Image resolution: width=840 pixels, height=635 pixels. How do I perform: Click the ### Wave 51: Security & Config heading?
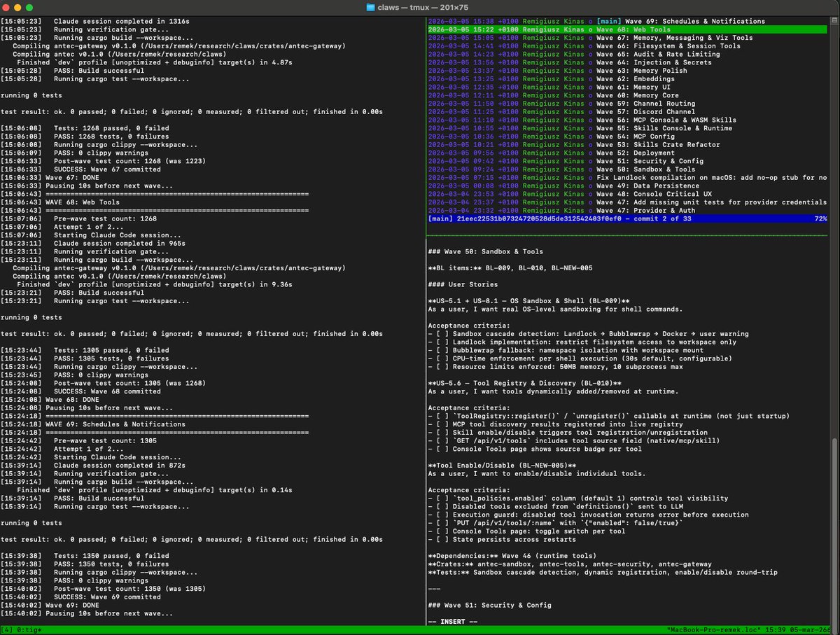point(490,605)
